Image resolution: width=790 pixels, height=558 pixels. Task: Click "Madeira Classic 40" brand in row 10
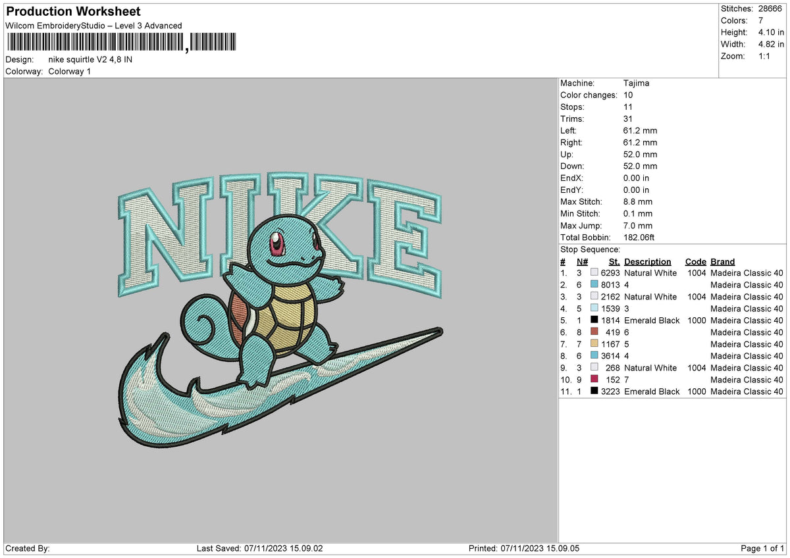pyautogui.click(x=747, y=379)
